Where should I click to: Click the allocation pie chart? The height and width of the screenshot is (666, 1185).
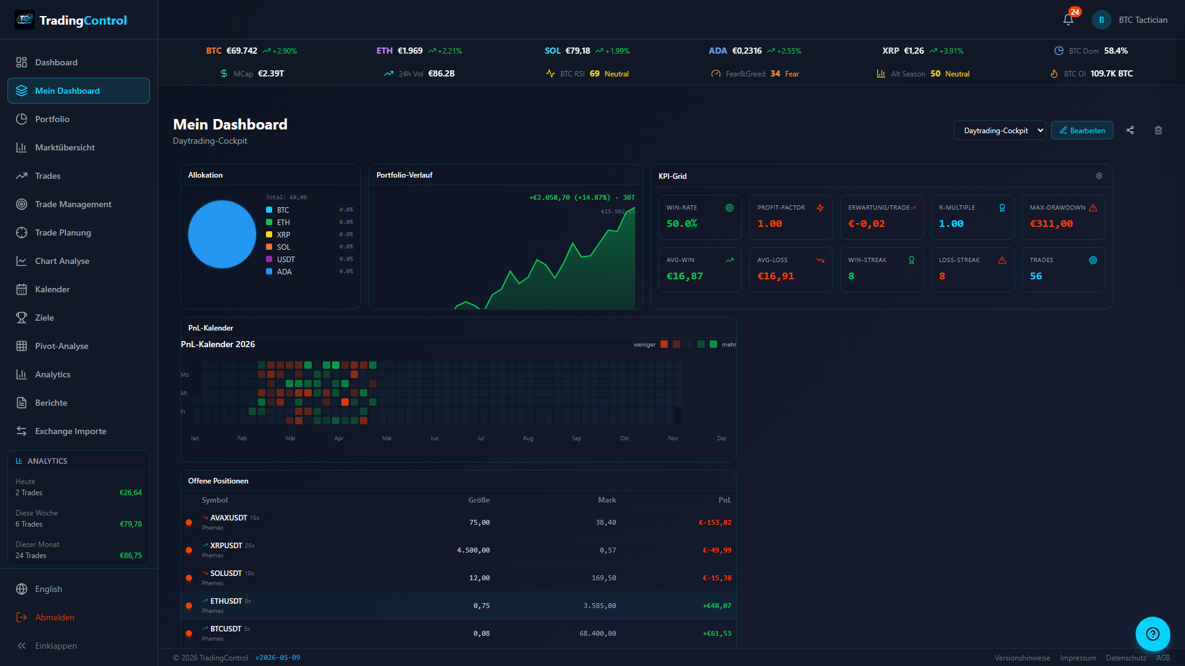(222, 234)
